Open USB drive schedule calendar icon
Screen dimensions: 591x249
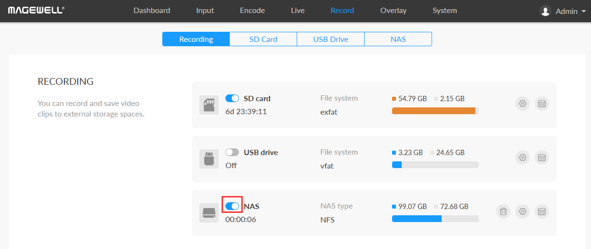tap(541, 157)
